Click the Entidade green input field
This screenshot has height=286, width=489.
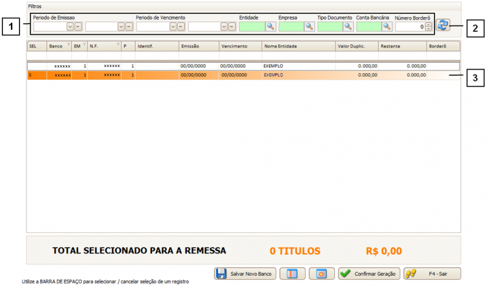click(251, 26)
